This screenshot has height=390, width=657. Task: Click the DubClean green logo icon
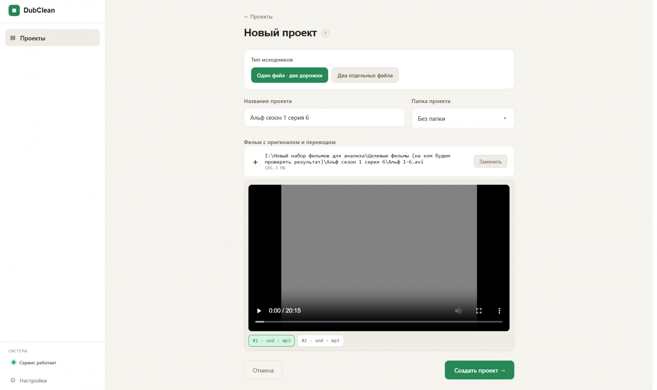14,10
